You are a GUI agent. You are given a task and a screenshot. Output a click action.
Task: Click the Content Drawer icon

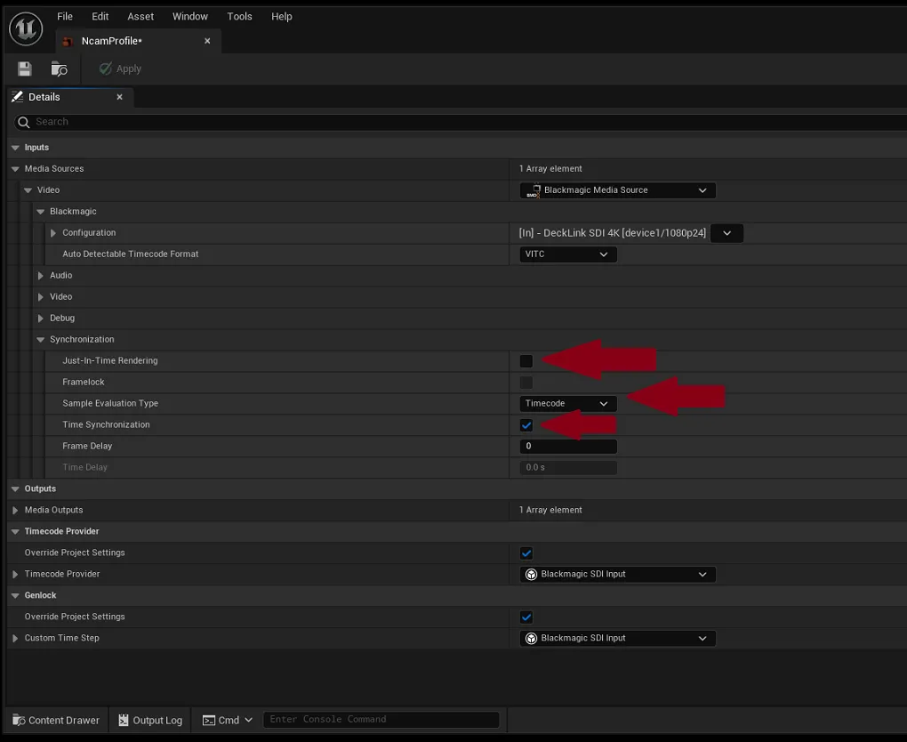(x=19, y=720)
